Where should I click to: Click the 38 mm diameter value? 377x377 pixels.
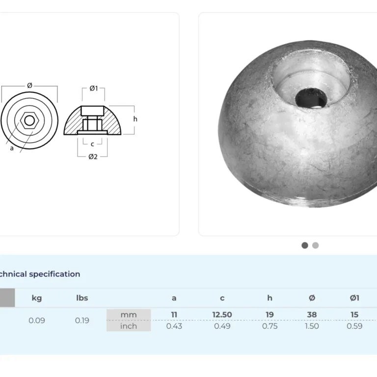[x=312, y=315]
